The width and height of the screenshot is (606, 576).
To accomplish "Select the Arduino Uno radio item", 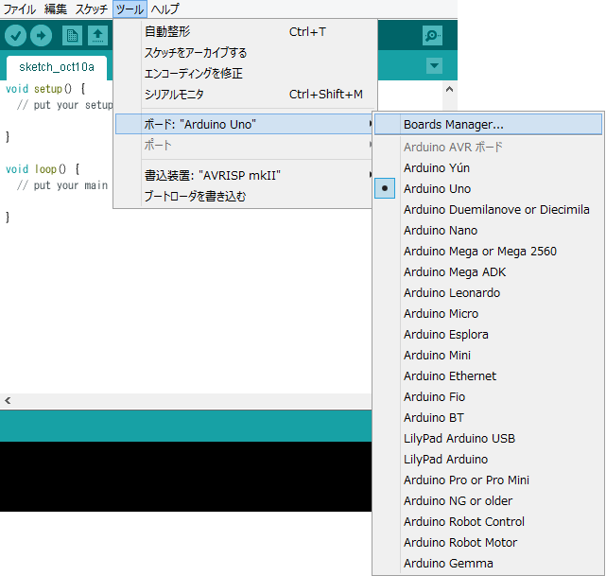I will (488, 188).
